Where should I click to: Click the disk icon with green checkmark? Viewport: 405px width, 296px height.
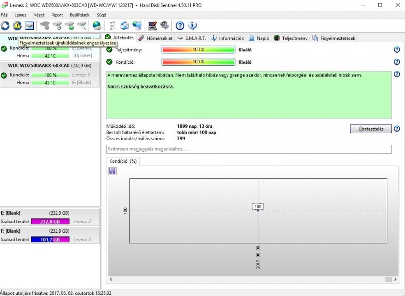tap(69, 25)
